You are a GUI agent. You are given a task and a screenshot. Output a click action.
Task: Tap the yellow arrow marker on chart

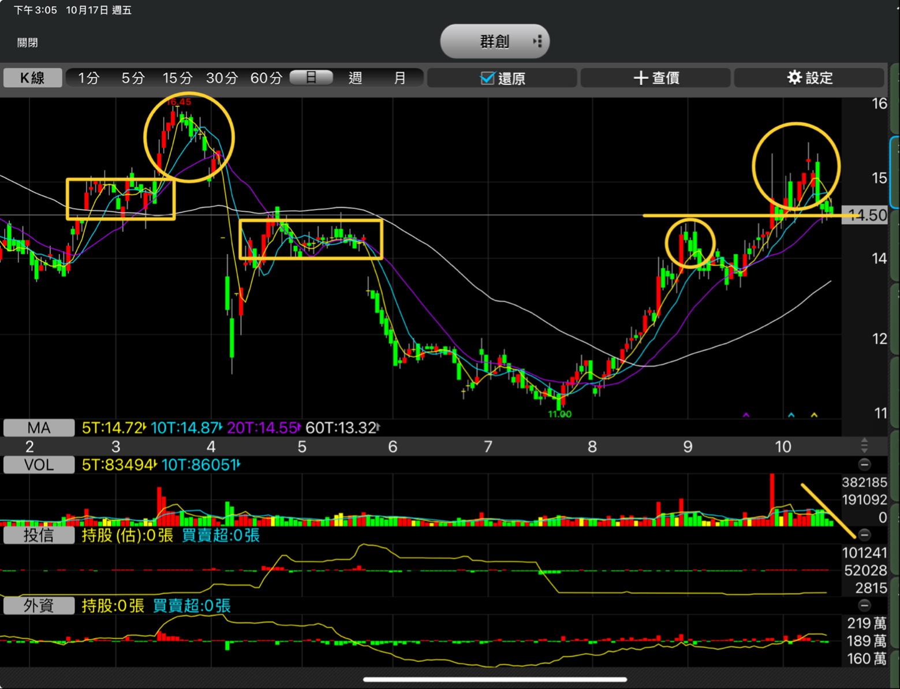point(814,415)
